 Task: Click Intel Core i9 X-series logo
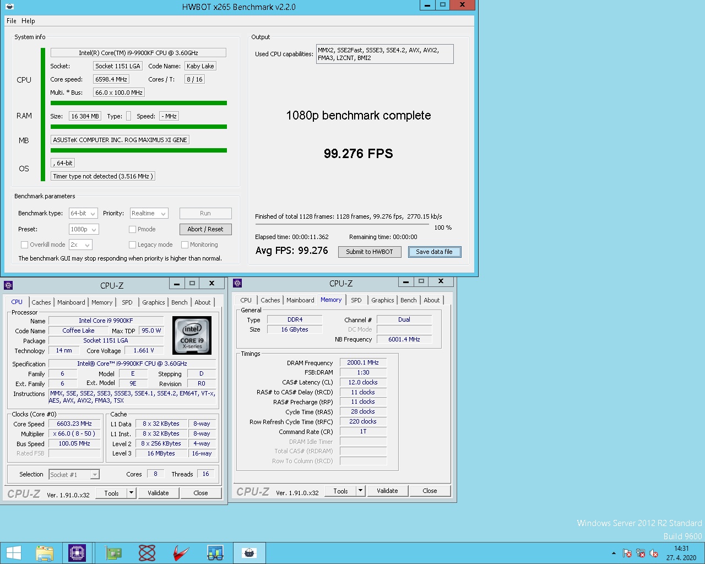(x=192, y=335)
